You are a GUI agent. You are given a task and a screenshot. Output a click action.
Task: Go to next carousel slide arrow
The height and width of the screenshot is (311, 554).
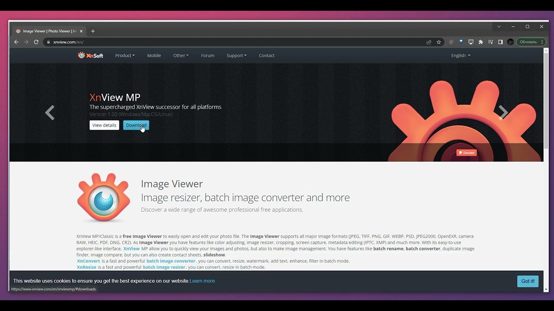(503, 113)
